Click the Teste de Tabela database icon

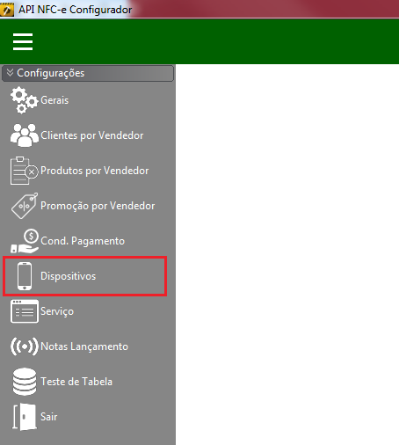[x=25, y=382]
